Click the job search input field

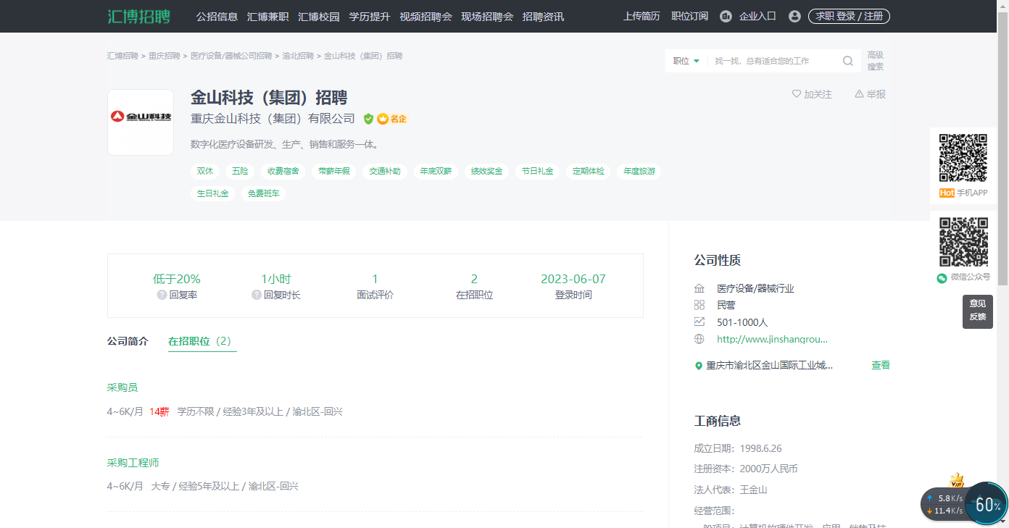click(x=774, y=61)
